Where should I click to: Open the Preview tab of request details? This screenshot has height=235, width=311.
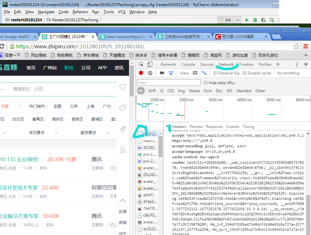tap(196, 127)
